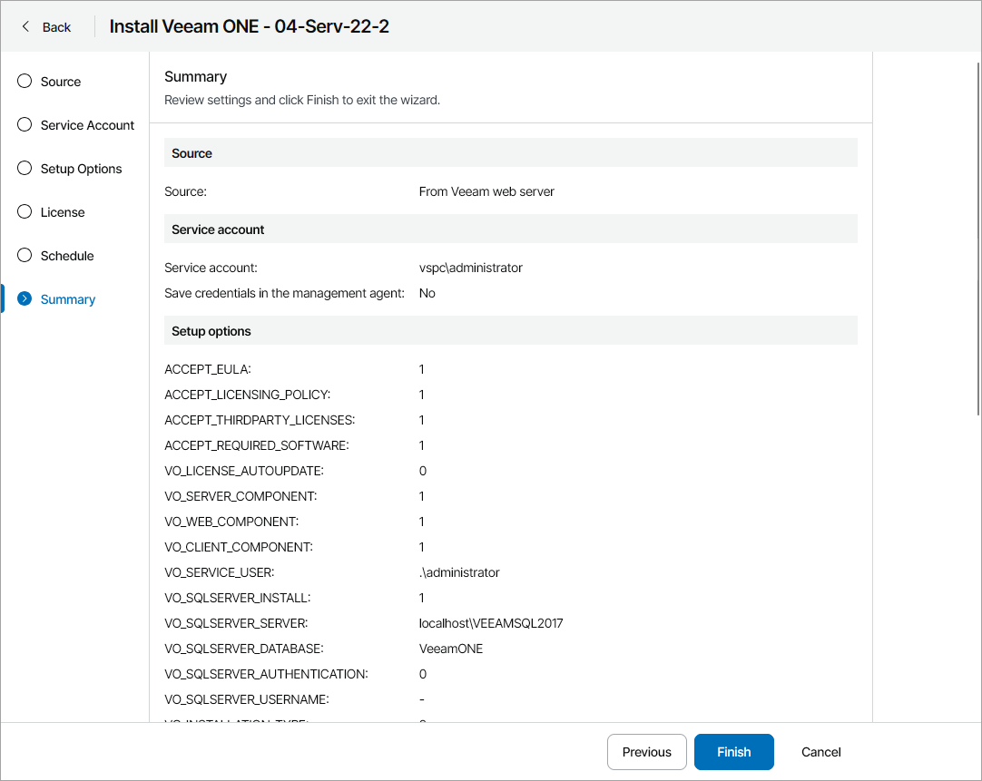Jump to the Schedule step

pyautogui.click(x=67, y=256)
